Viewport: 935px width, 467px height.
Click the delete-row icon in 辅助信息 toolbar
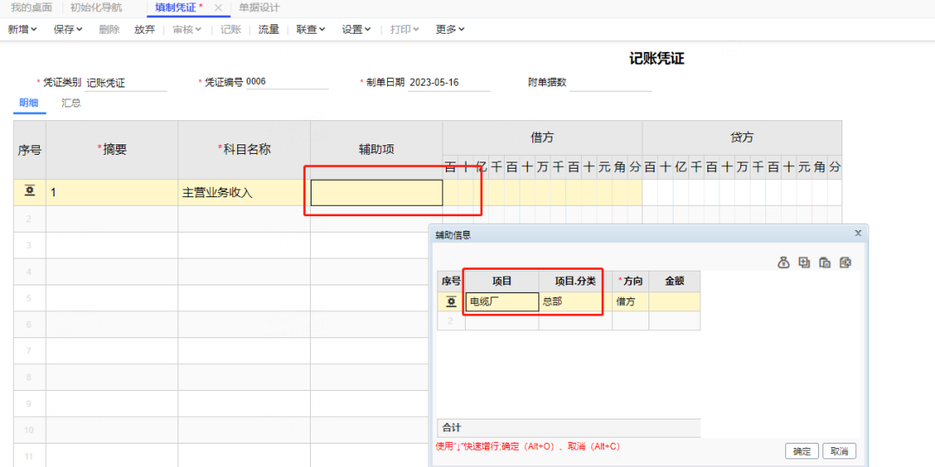click(846, 262)
